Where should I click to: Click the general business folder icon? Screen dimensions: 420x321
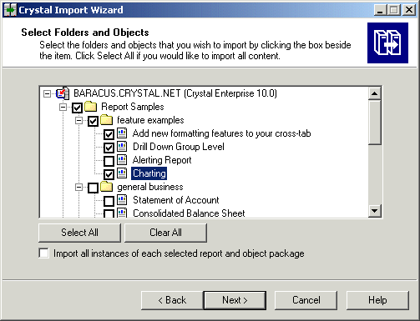[x=106, y=187]
